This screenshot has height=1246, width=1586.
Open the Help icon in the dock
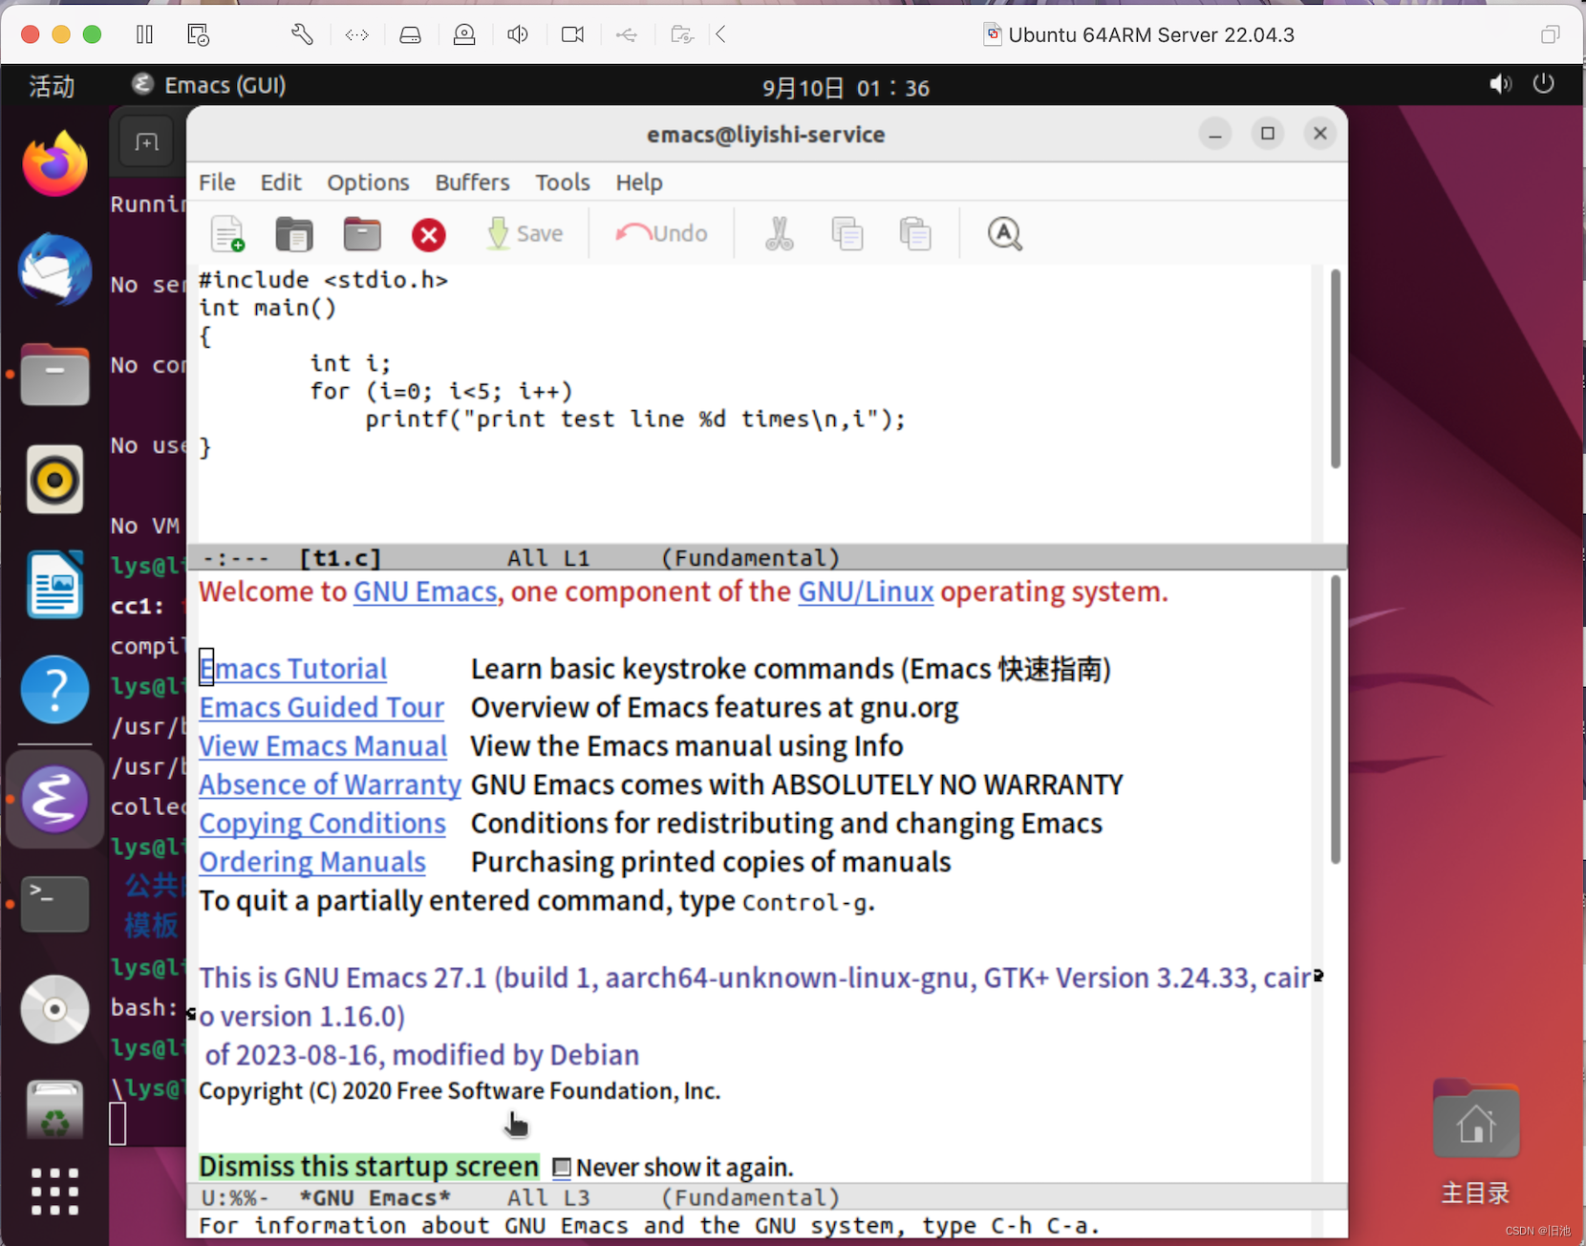point(54,690)
